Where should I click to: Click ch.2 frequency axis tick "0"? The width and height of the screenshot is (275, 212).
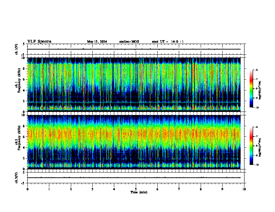(24, 169)
